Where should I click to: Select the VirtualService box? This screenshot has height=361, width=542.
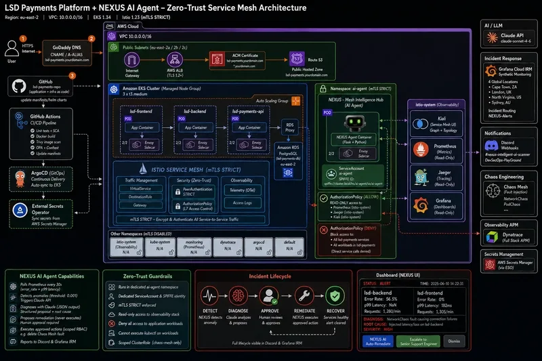[x=141, y=188]
